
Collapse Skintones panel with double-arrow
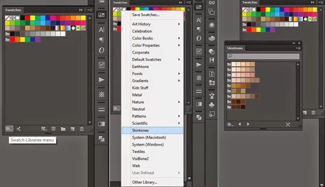click(x=294, y=43)
